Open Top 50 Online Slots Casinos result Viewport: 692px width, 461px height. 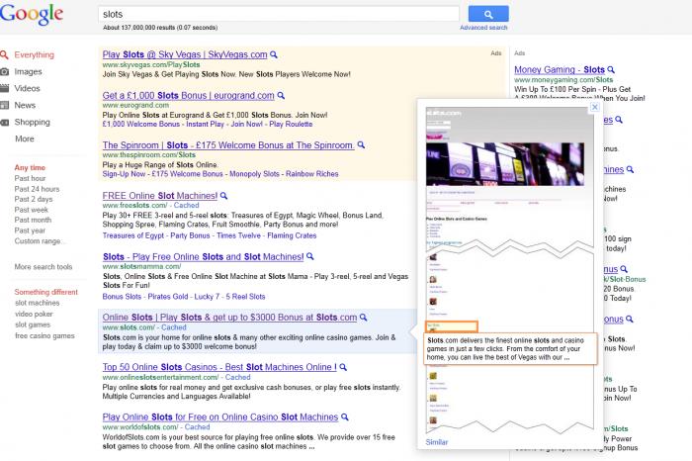[219, 367]
